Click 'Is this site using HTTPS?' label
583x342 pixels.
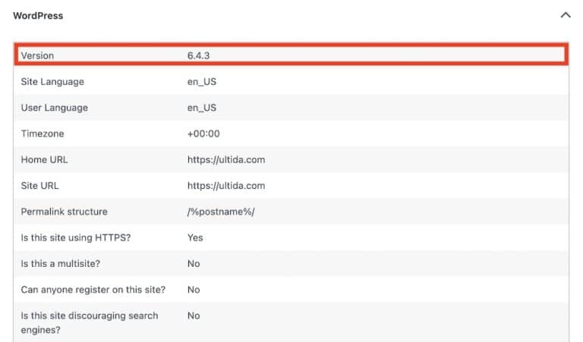76,237
